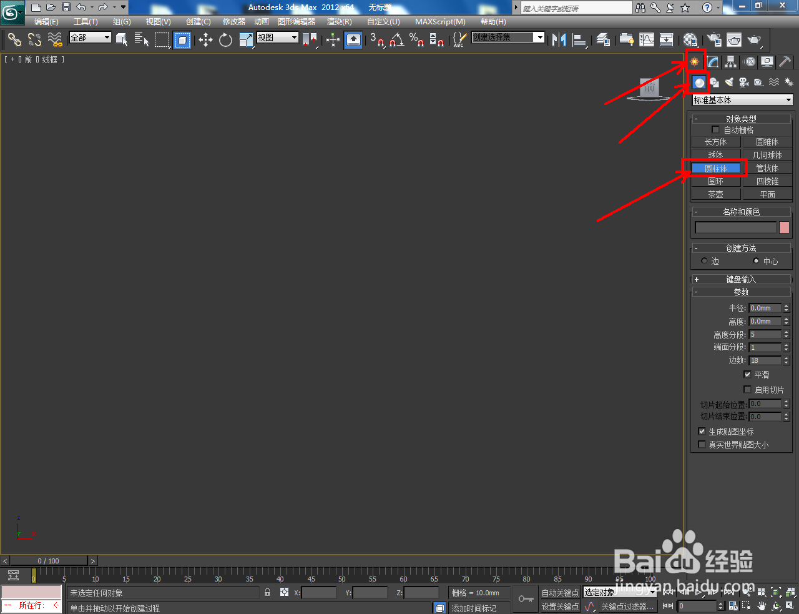Activate the Select and Rotate tool
This screenshot has width=799, height=614.
click(x=225, y=40)
